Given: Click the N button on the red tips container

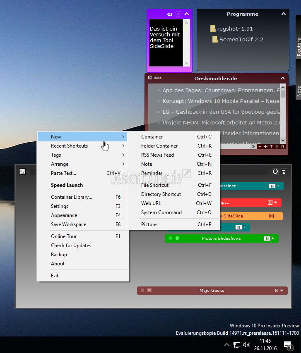Looking at the screenshot, I should 270,203.
